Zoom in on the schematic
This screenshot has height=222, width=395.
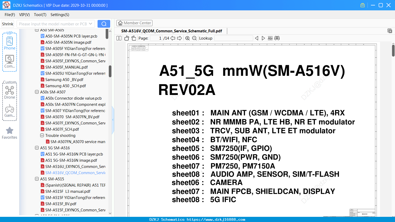[188, 38]
